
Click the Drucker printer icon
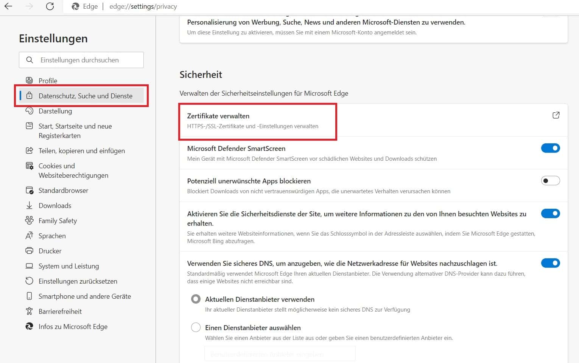click(x=29, y=251)
